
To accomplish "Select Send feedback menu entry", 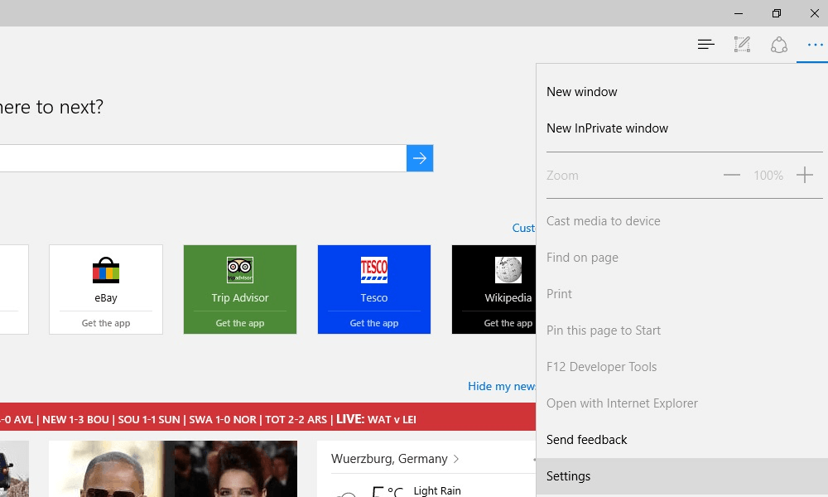I will (587, 440).
